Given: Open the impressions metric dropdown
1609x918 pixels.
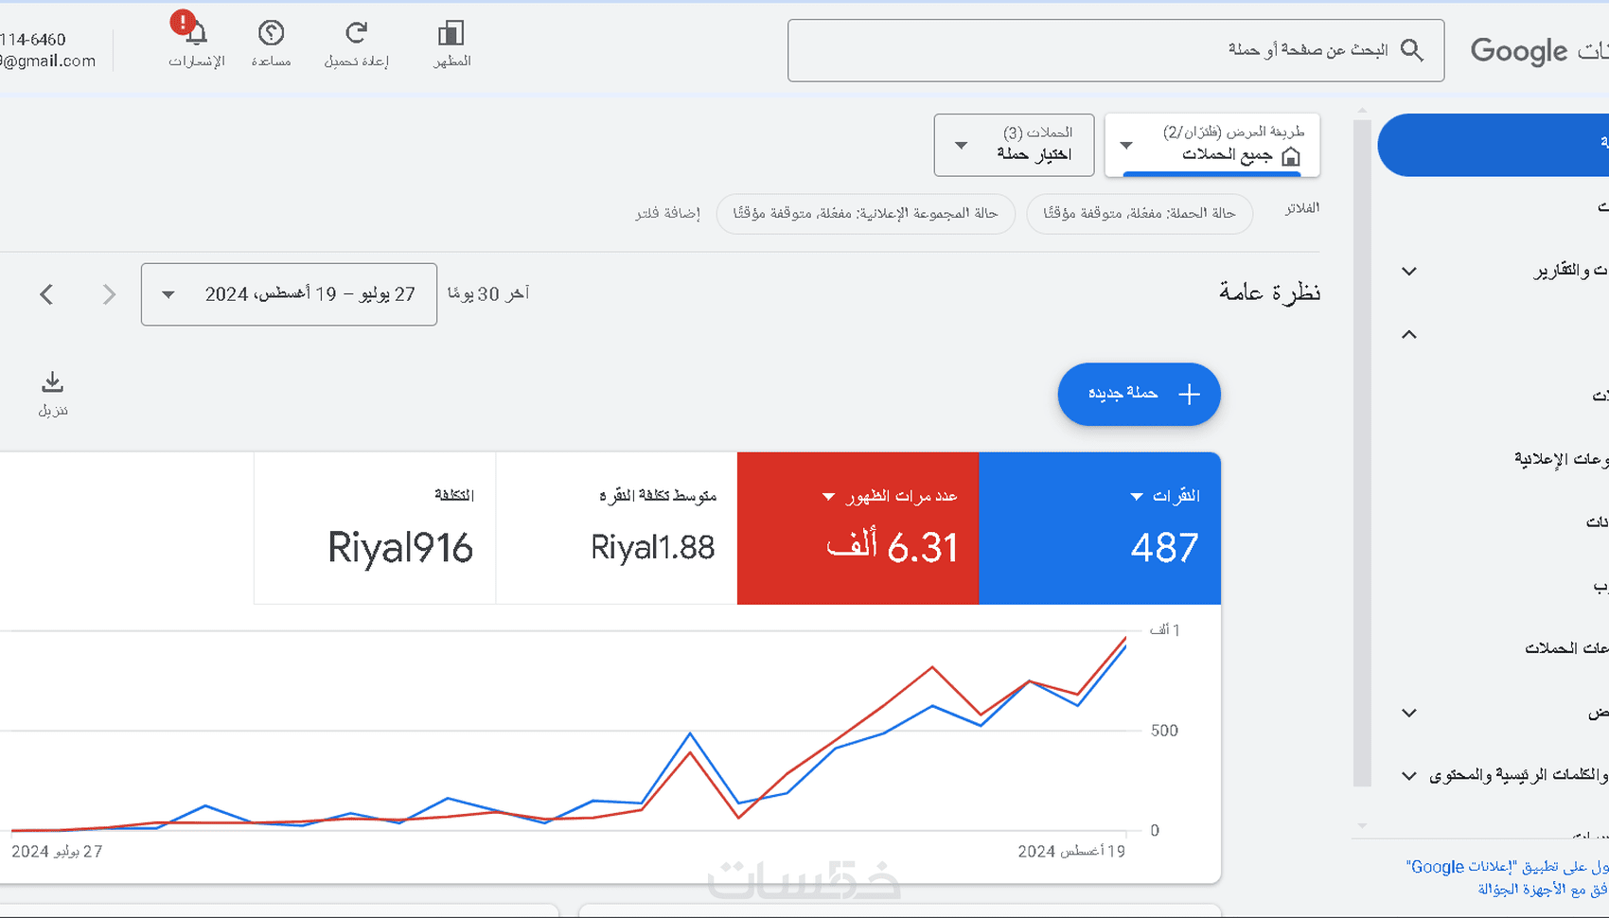Looking at the screenshot, I should click(x=829, y=497).
